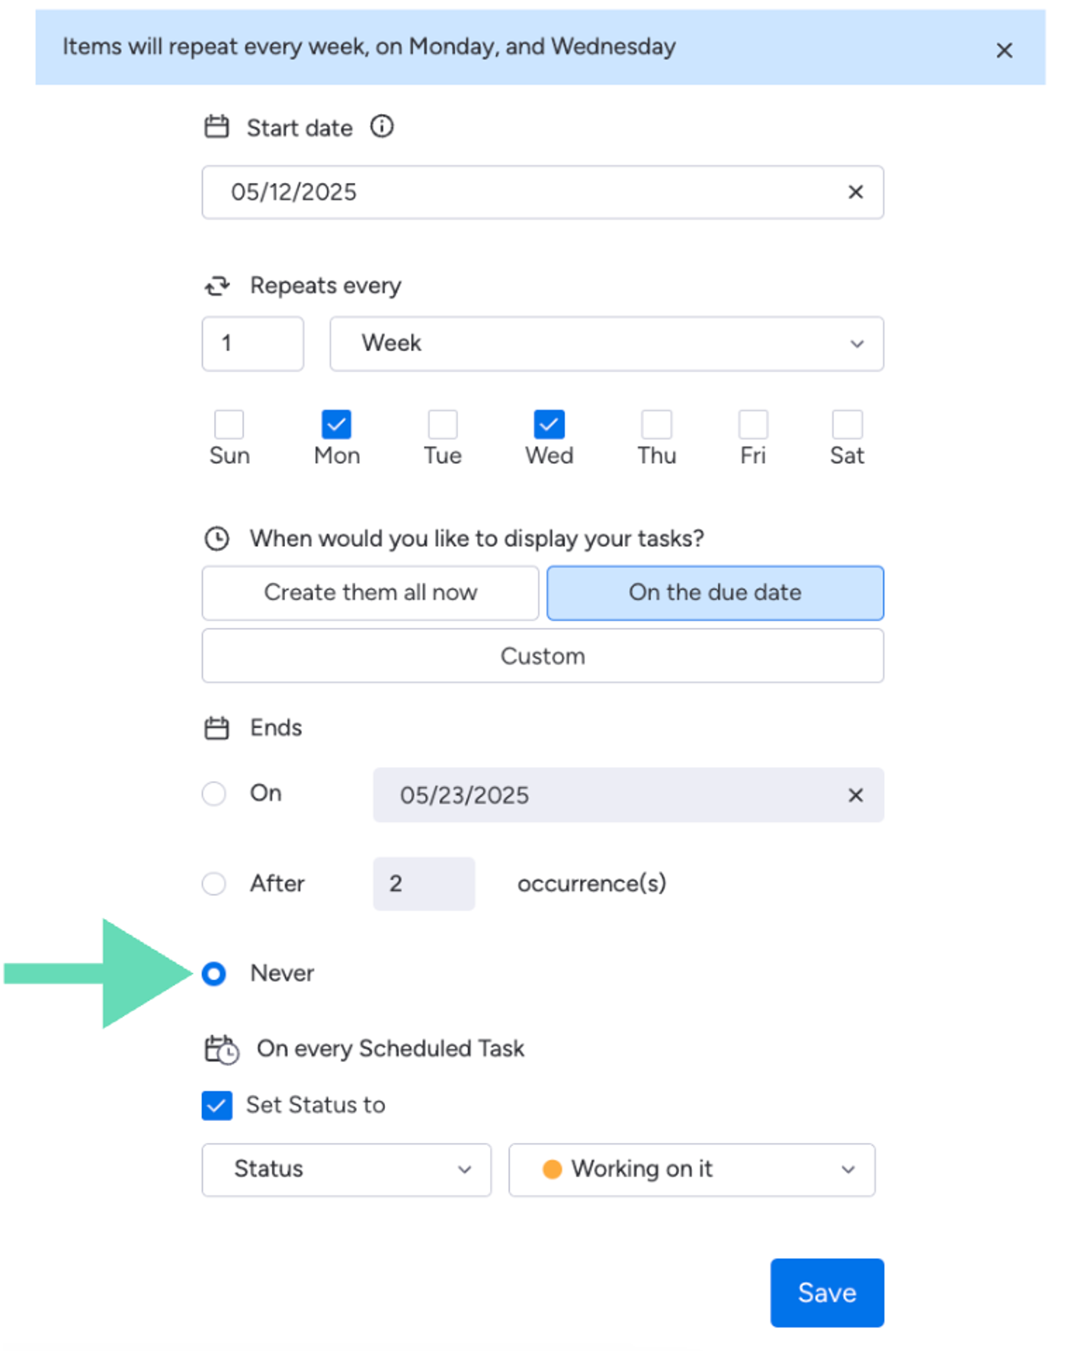
Task: Clear the end date 05/23/2025
Action: (855, 795)
